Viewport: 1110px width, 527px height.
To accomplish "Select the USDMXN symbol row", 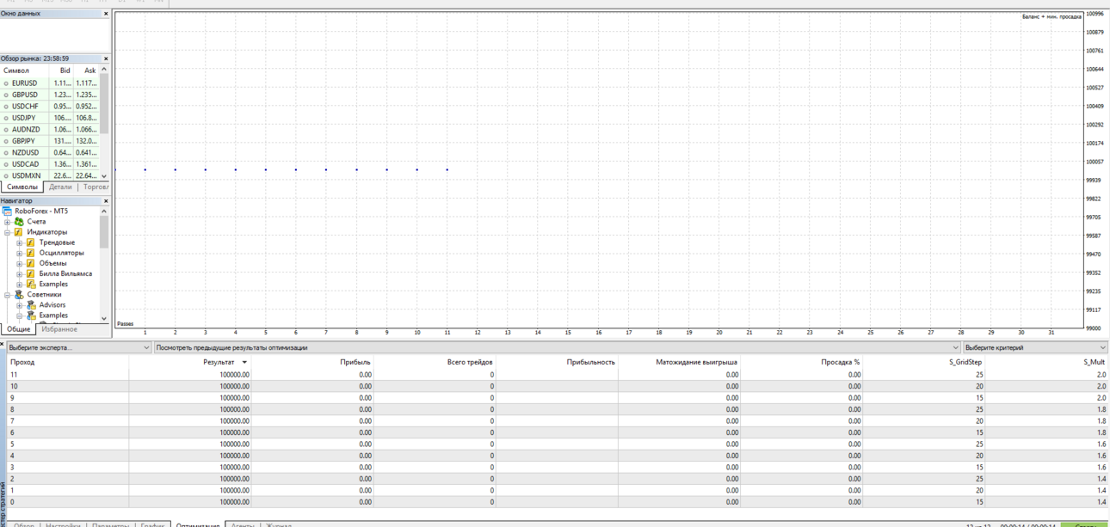I will [x=50, y=175].
